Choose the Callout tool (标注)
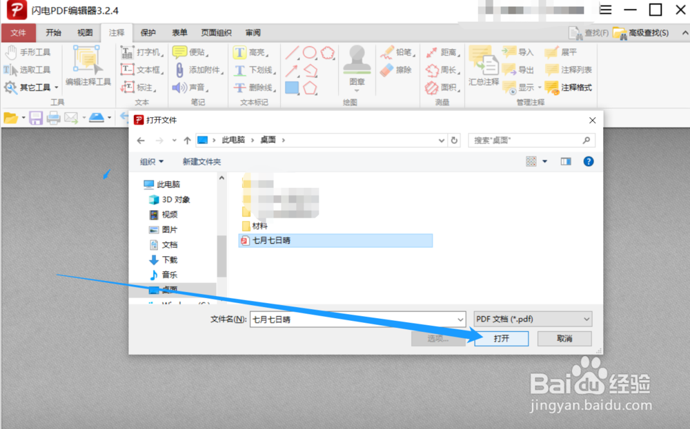The height and width of the screenshot is (429, 690). tap(139, 87)
